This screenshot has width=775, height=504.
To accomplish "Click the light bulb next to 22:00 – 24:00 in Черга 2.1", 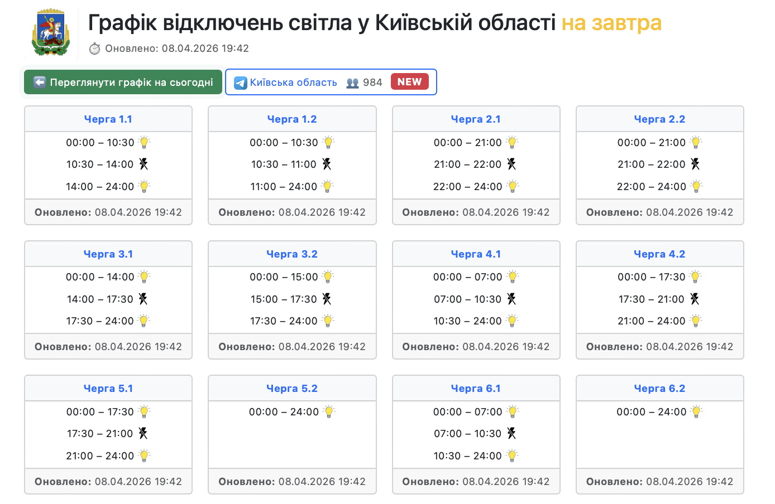I will 513,186.
